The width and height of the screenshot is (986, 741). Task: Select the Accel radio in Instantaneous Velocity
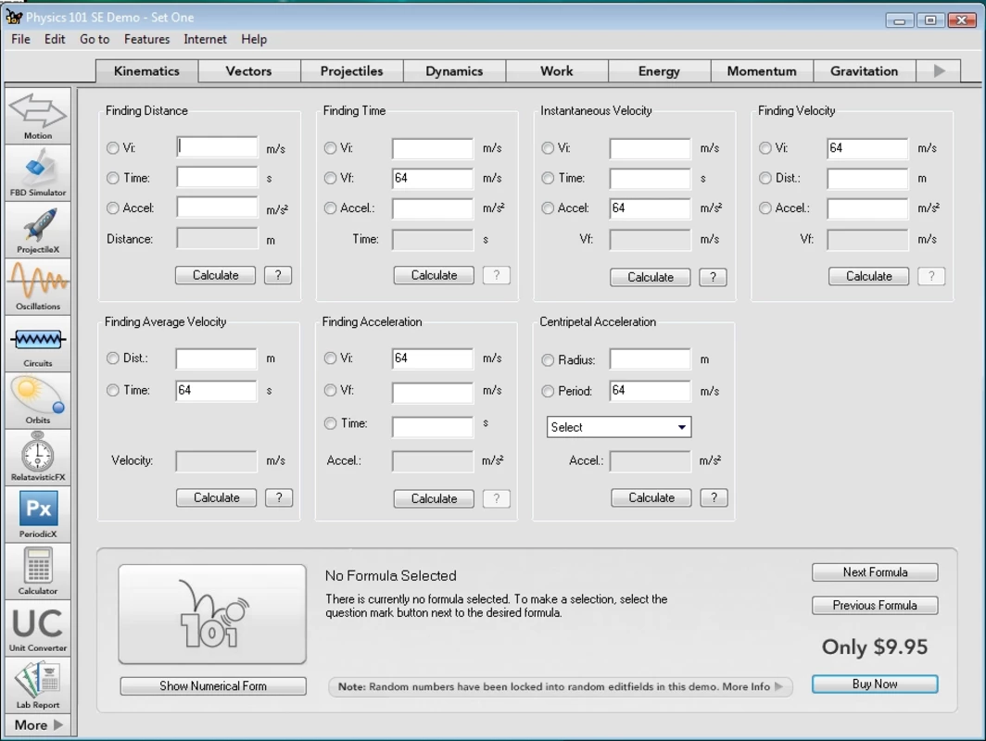point(548,208)
